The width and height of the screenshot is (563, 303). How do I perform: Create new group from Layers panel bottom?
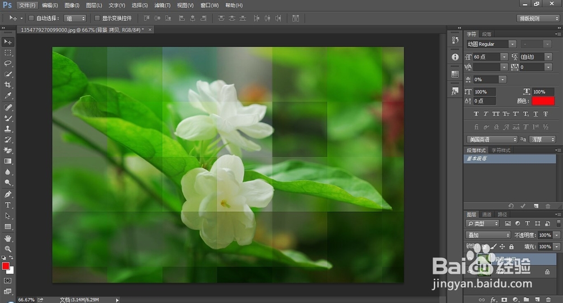(526, 300)
